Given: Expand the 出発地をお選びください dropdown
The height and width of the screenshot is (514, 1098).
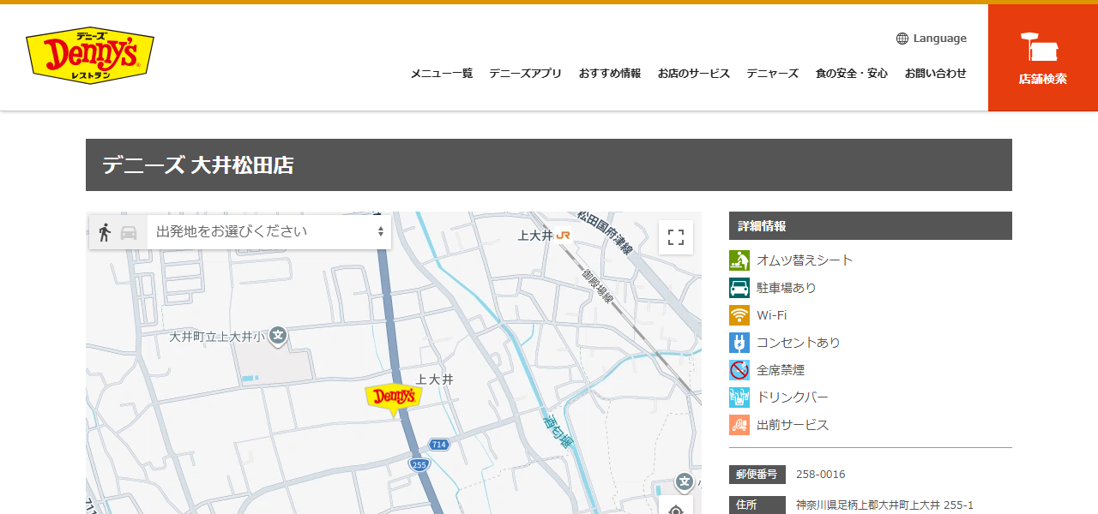Looking at the screenshot, I should tap(269, 231).
